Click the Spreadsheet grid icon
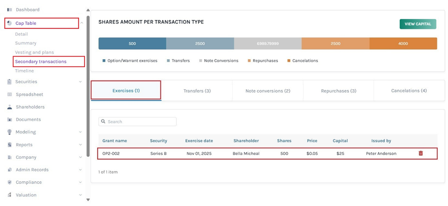448x206 pixels. point(9,95)
